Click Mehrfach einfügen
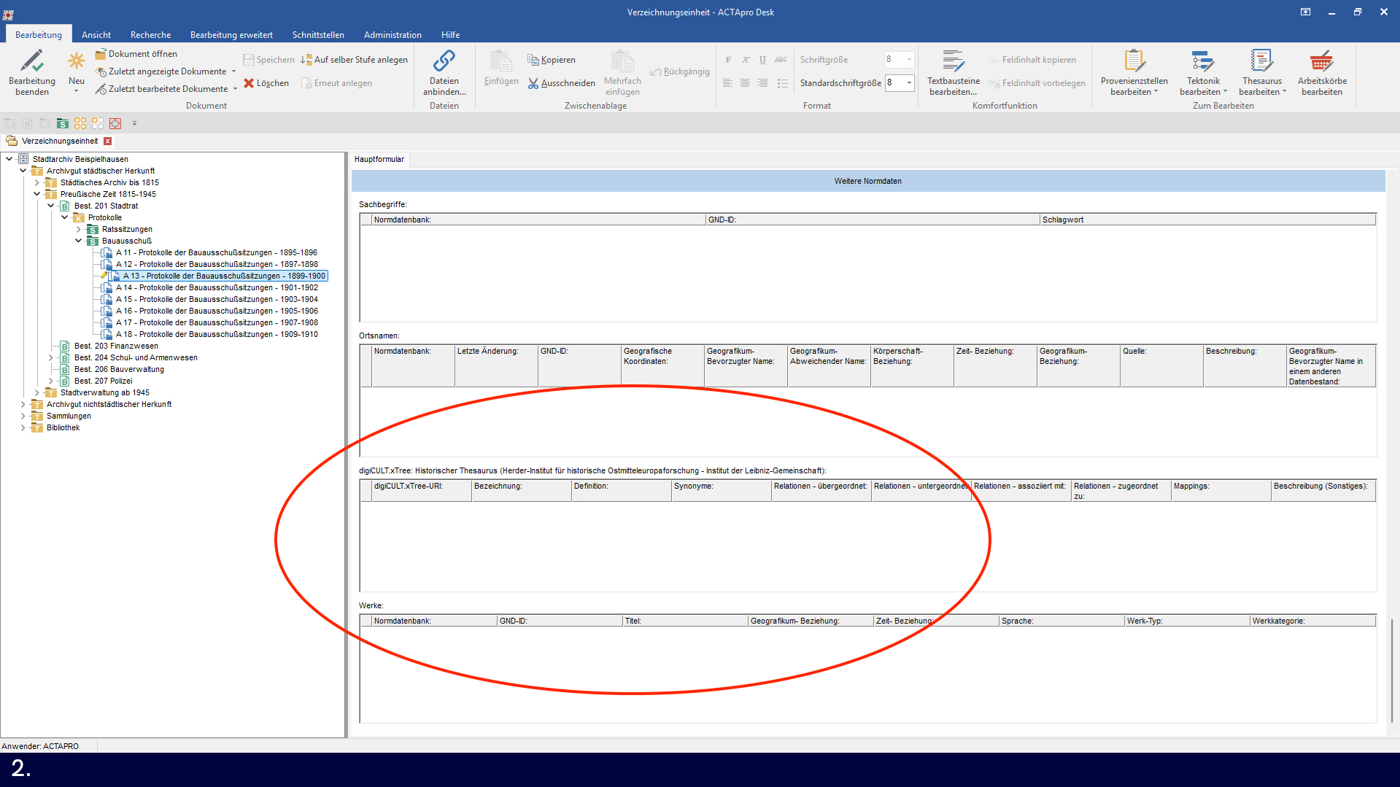This screenshot has height=787, width=1400. [622, 72]
